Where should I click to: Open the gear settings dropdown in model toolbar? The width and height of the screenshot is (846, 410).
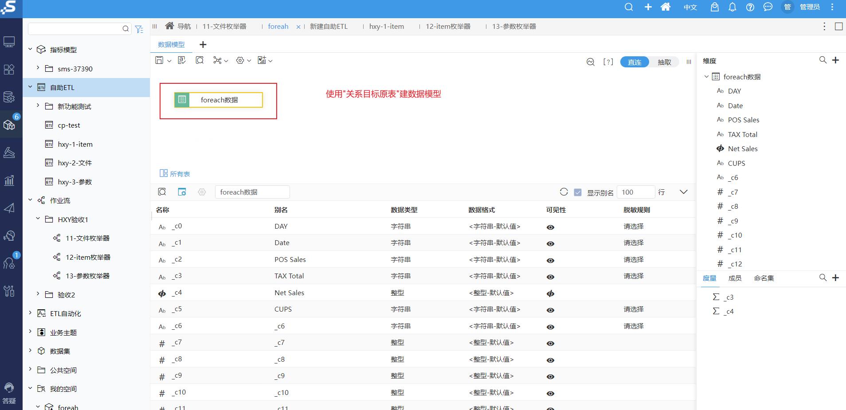coord(243,60)
